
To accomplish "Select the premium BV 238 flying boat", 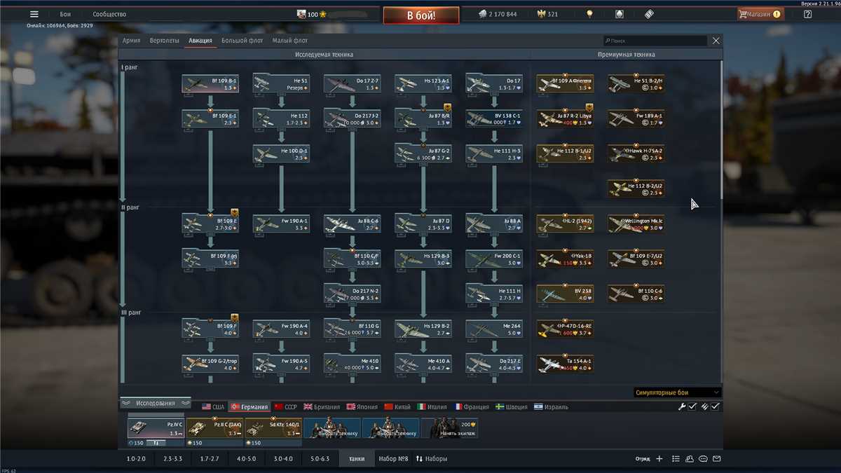I will pos(565,294).
